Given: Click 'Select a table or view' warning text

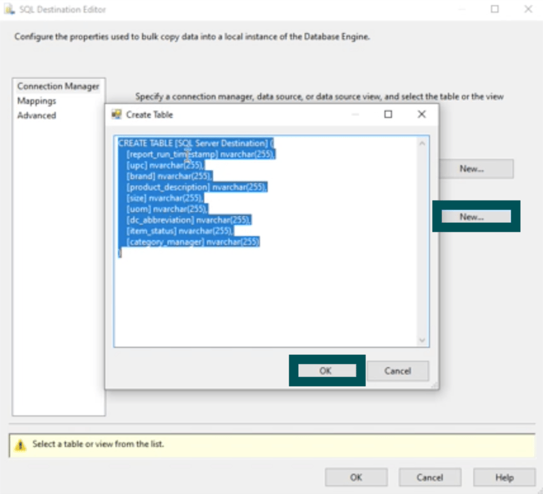Looking at the screenshot, I should point(98,444).
